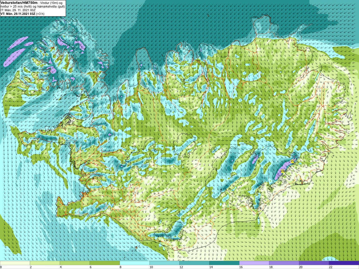This screenshot has height=269, width=359.
Task: Select the purple 18–20 m/s legend swatch
Action: point(284,263)
